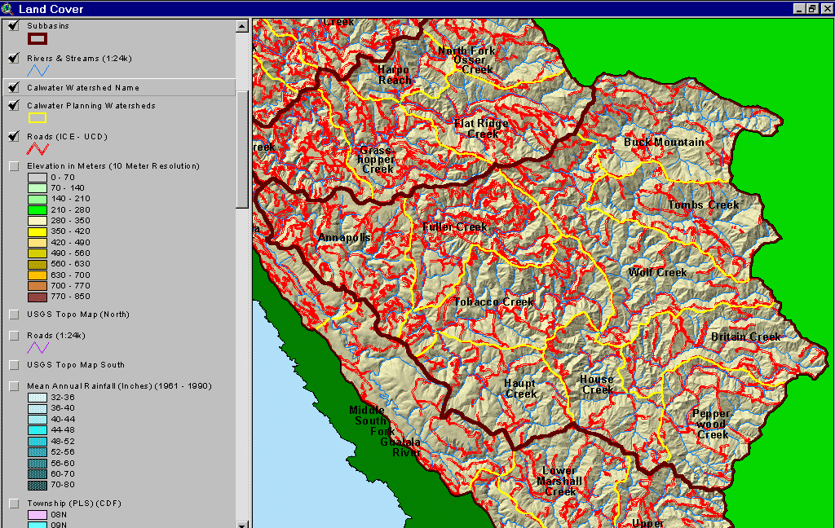Click the legend scrollbar down arrow
The image size is (835, 528).
click(x=241, y=524)
